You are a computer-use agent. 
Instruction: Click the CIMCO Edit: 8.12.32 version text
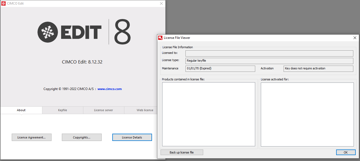coord(82,62)
